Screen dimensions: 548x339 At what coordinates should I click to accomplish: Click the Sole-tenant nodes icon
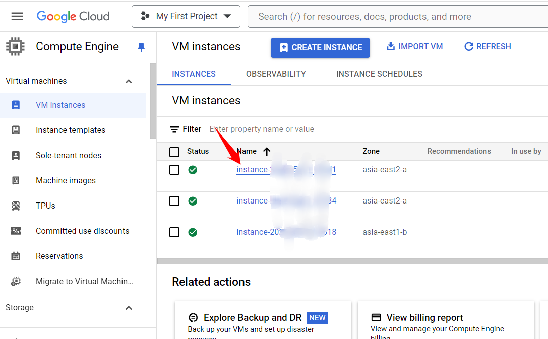pos(16,155)
